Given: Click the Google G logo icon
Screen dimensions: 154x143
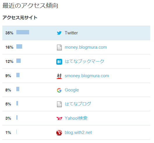Looking at the screenshot, I should pyautogui.click(x=59, y=90).
